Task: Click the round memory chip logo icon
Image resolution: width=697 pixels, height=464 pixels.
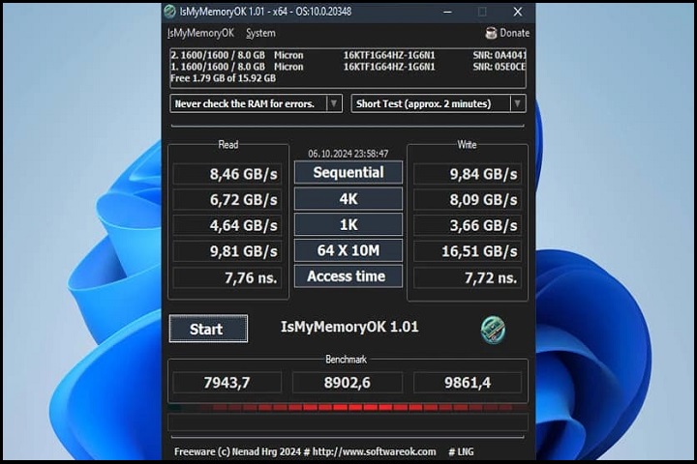Action: 493,330
